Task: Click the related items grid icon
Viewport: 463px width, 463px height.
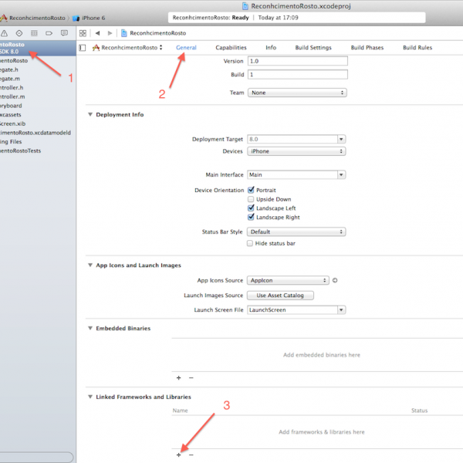Action: pos(83,33)
